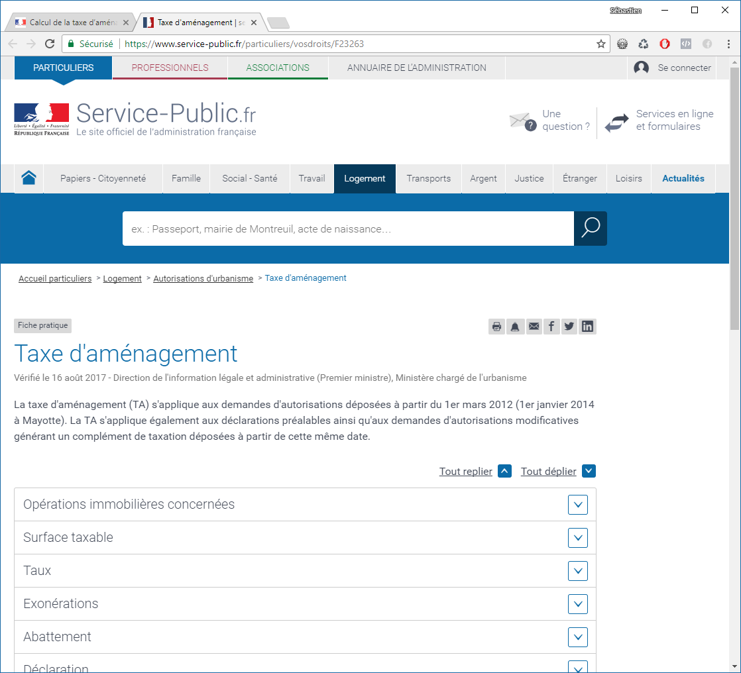Open the Professionnels tab
The image size is (741, 673).
170,68
